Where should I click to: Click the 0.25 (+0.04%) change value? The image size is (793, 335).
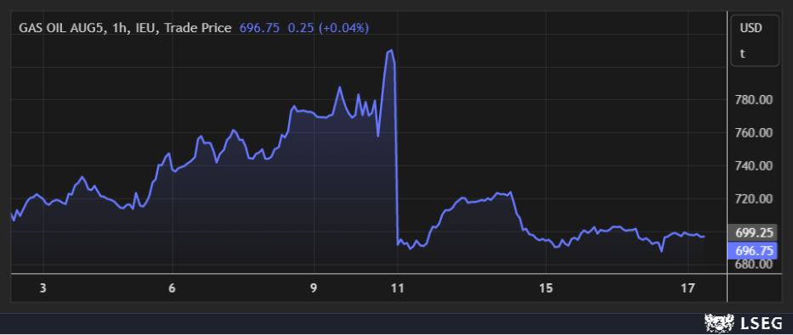(328, 28)
